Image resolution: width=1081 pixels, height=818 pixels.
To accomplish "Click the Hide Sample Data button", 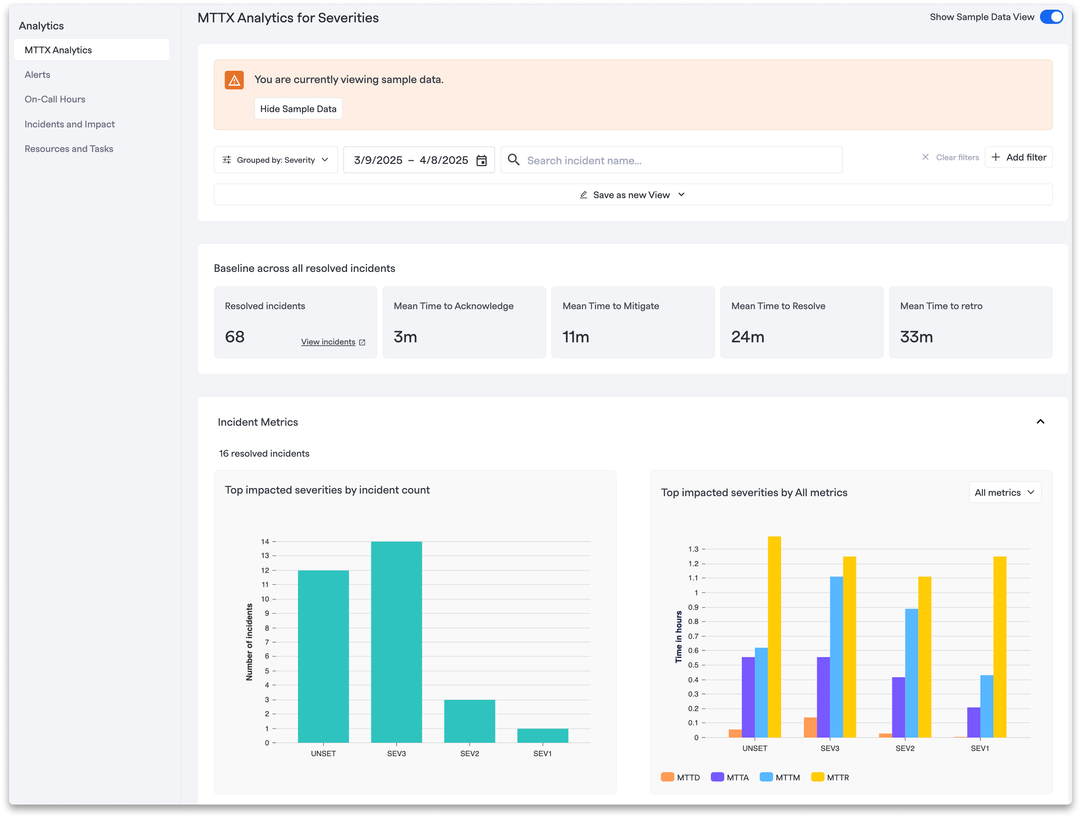I will (x=298, y=109).
